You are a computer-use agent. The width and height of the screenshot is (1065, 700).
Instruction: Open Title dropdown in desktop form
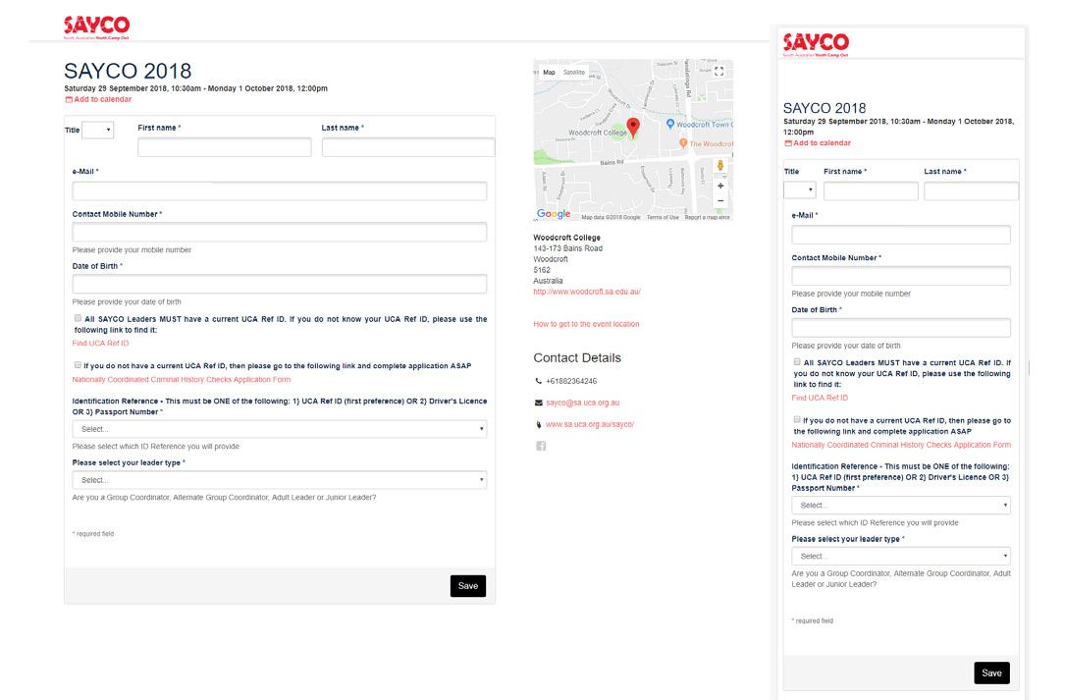click(x=98, y=130)
